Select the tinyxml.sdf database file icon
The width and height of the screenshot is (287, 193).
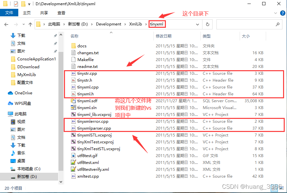(73, 101)
